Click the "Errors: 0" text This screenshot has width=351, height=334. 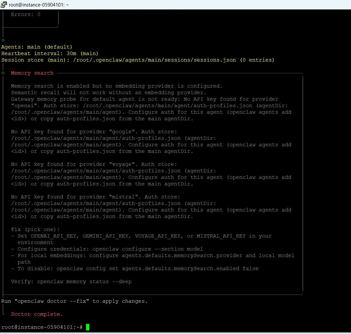pos(25,14)
